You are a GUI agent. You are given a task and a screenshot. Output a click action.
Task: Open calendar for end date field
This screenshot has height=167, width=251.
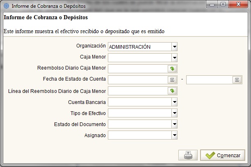[237, 80]
